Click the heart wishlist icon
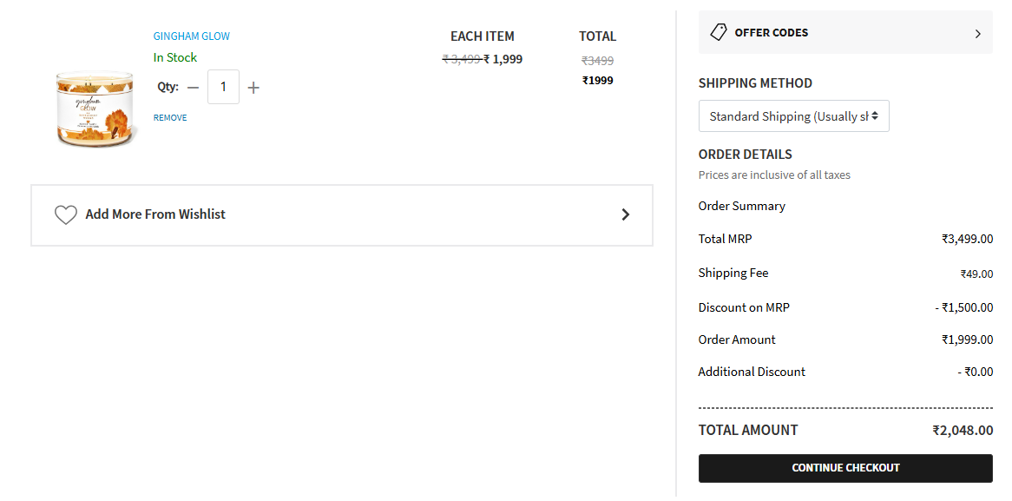 pyautogui.click(x=66, y=215)
